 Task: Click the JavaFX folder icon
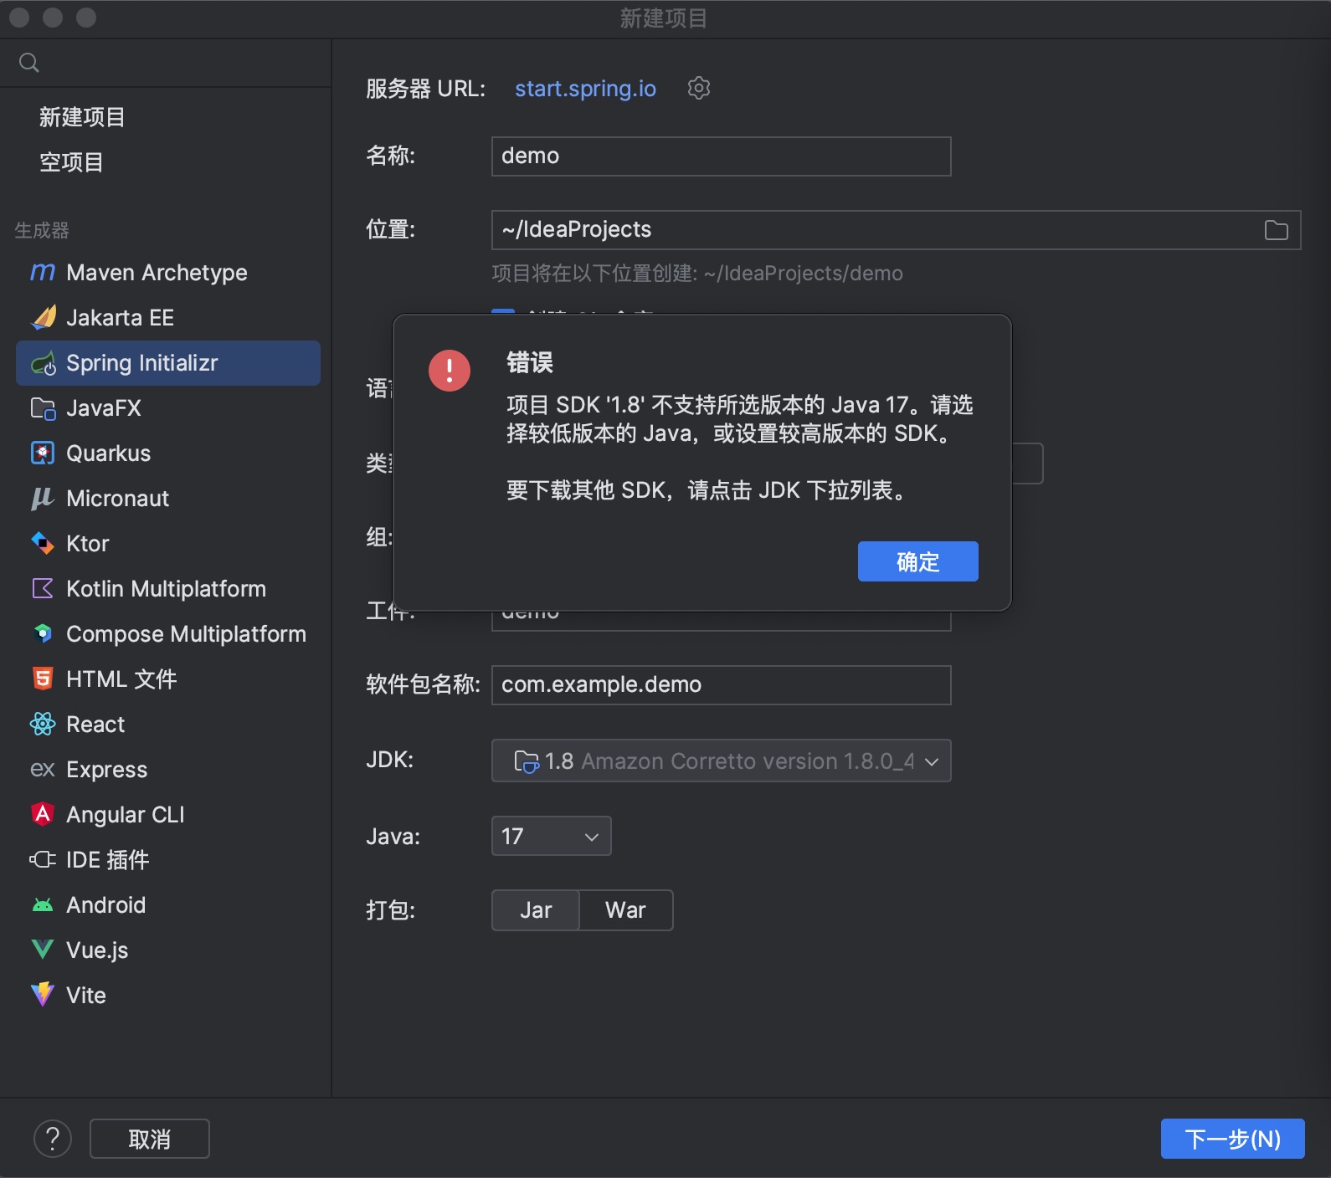43,408
